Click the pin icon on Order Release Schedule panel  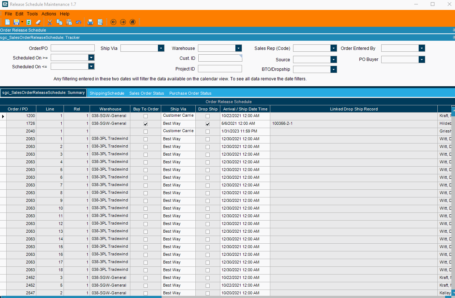(x=454, y=30)
